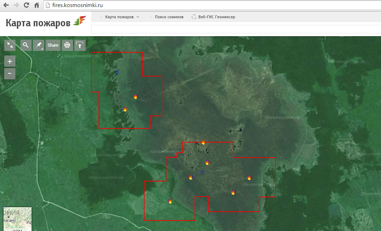The image size is (381, 231).
Task: Reload the page with browser refresh icon
Action: click(x=26, y=5)
